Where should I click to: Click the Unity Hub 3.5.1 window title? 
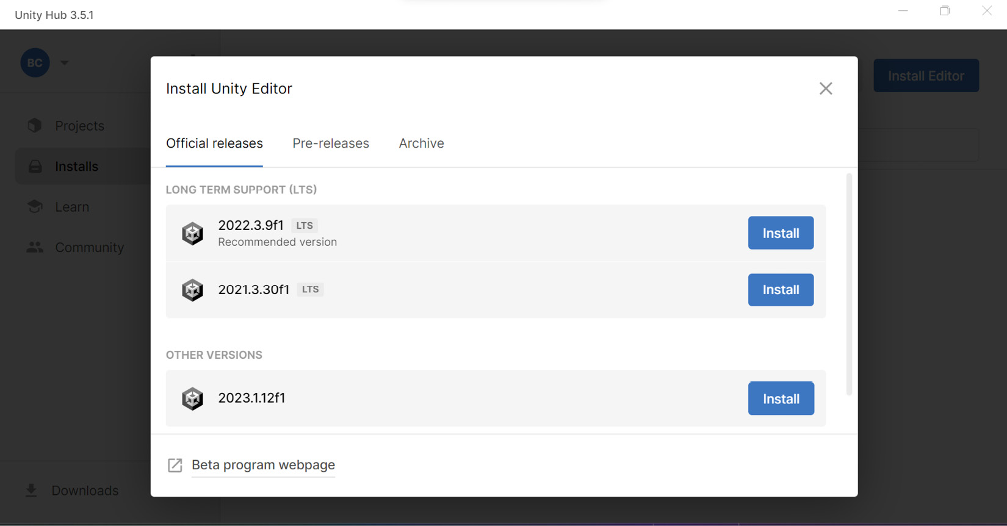click(54, 15)
